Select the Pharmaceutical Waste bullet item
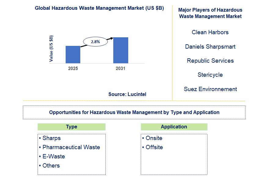This screenshot has height=181, width=265. (x=70, y=147)
